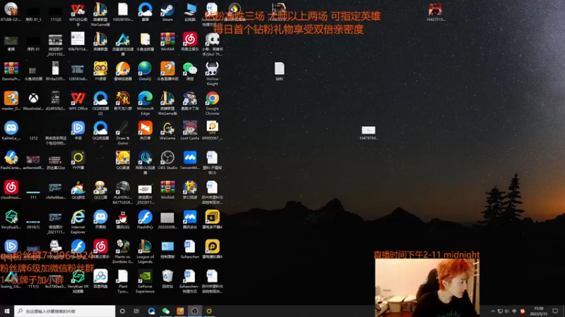Open the WeGame shortcut
The height and width of the screenshot is (317, 565).
(167, 130)
